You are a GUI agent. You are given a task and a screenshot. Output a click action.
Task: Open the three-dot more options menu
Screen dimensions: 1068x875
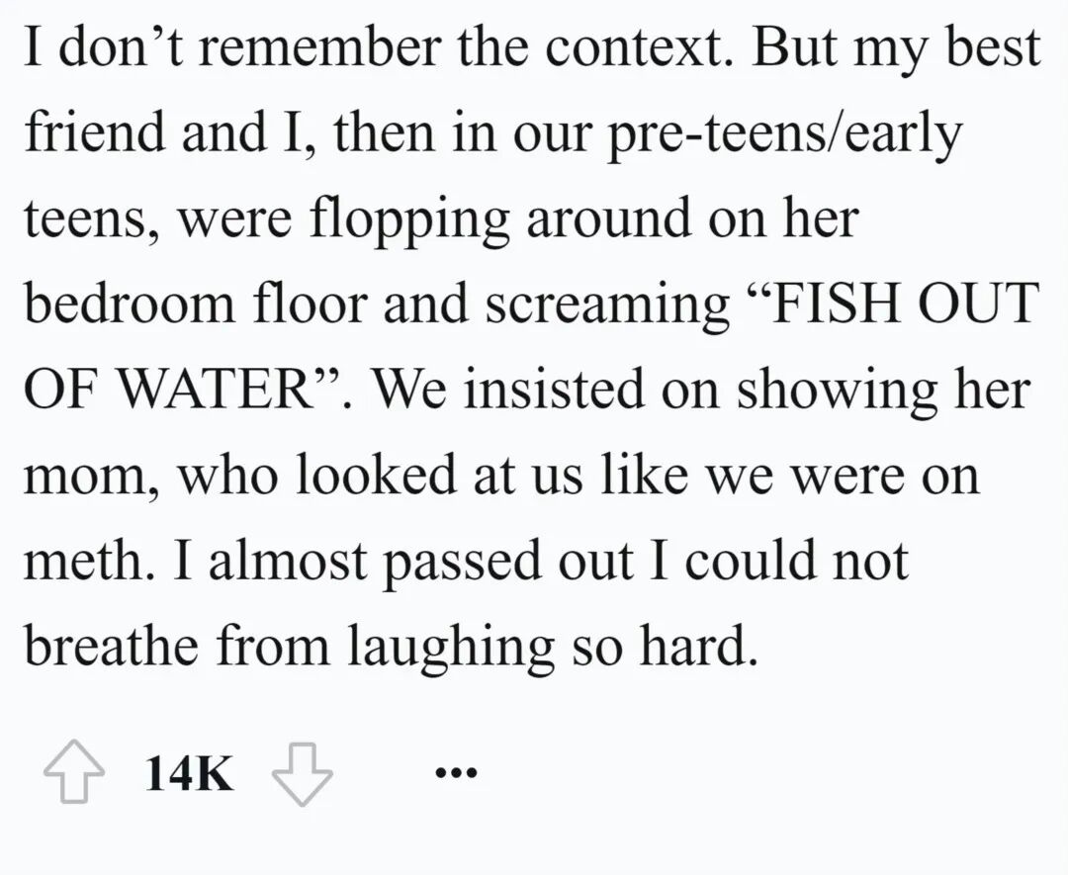pyautogui.click(x=456, y=773)
